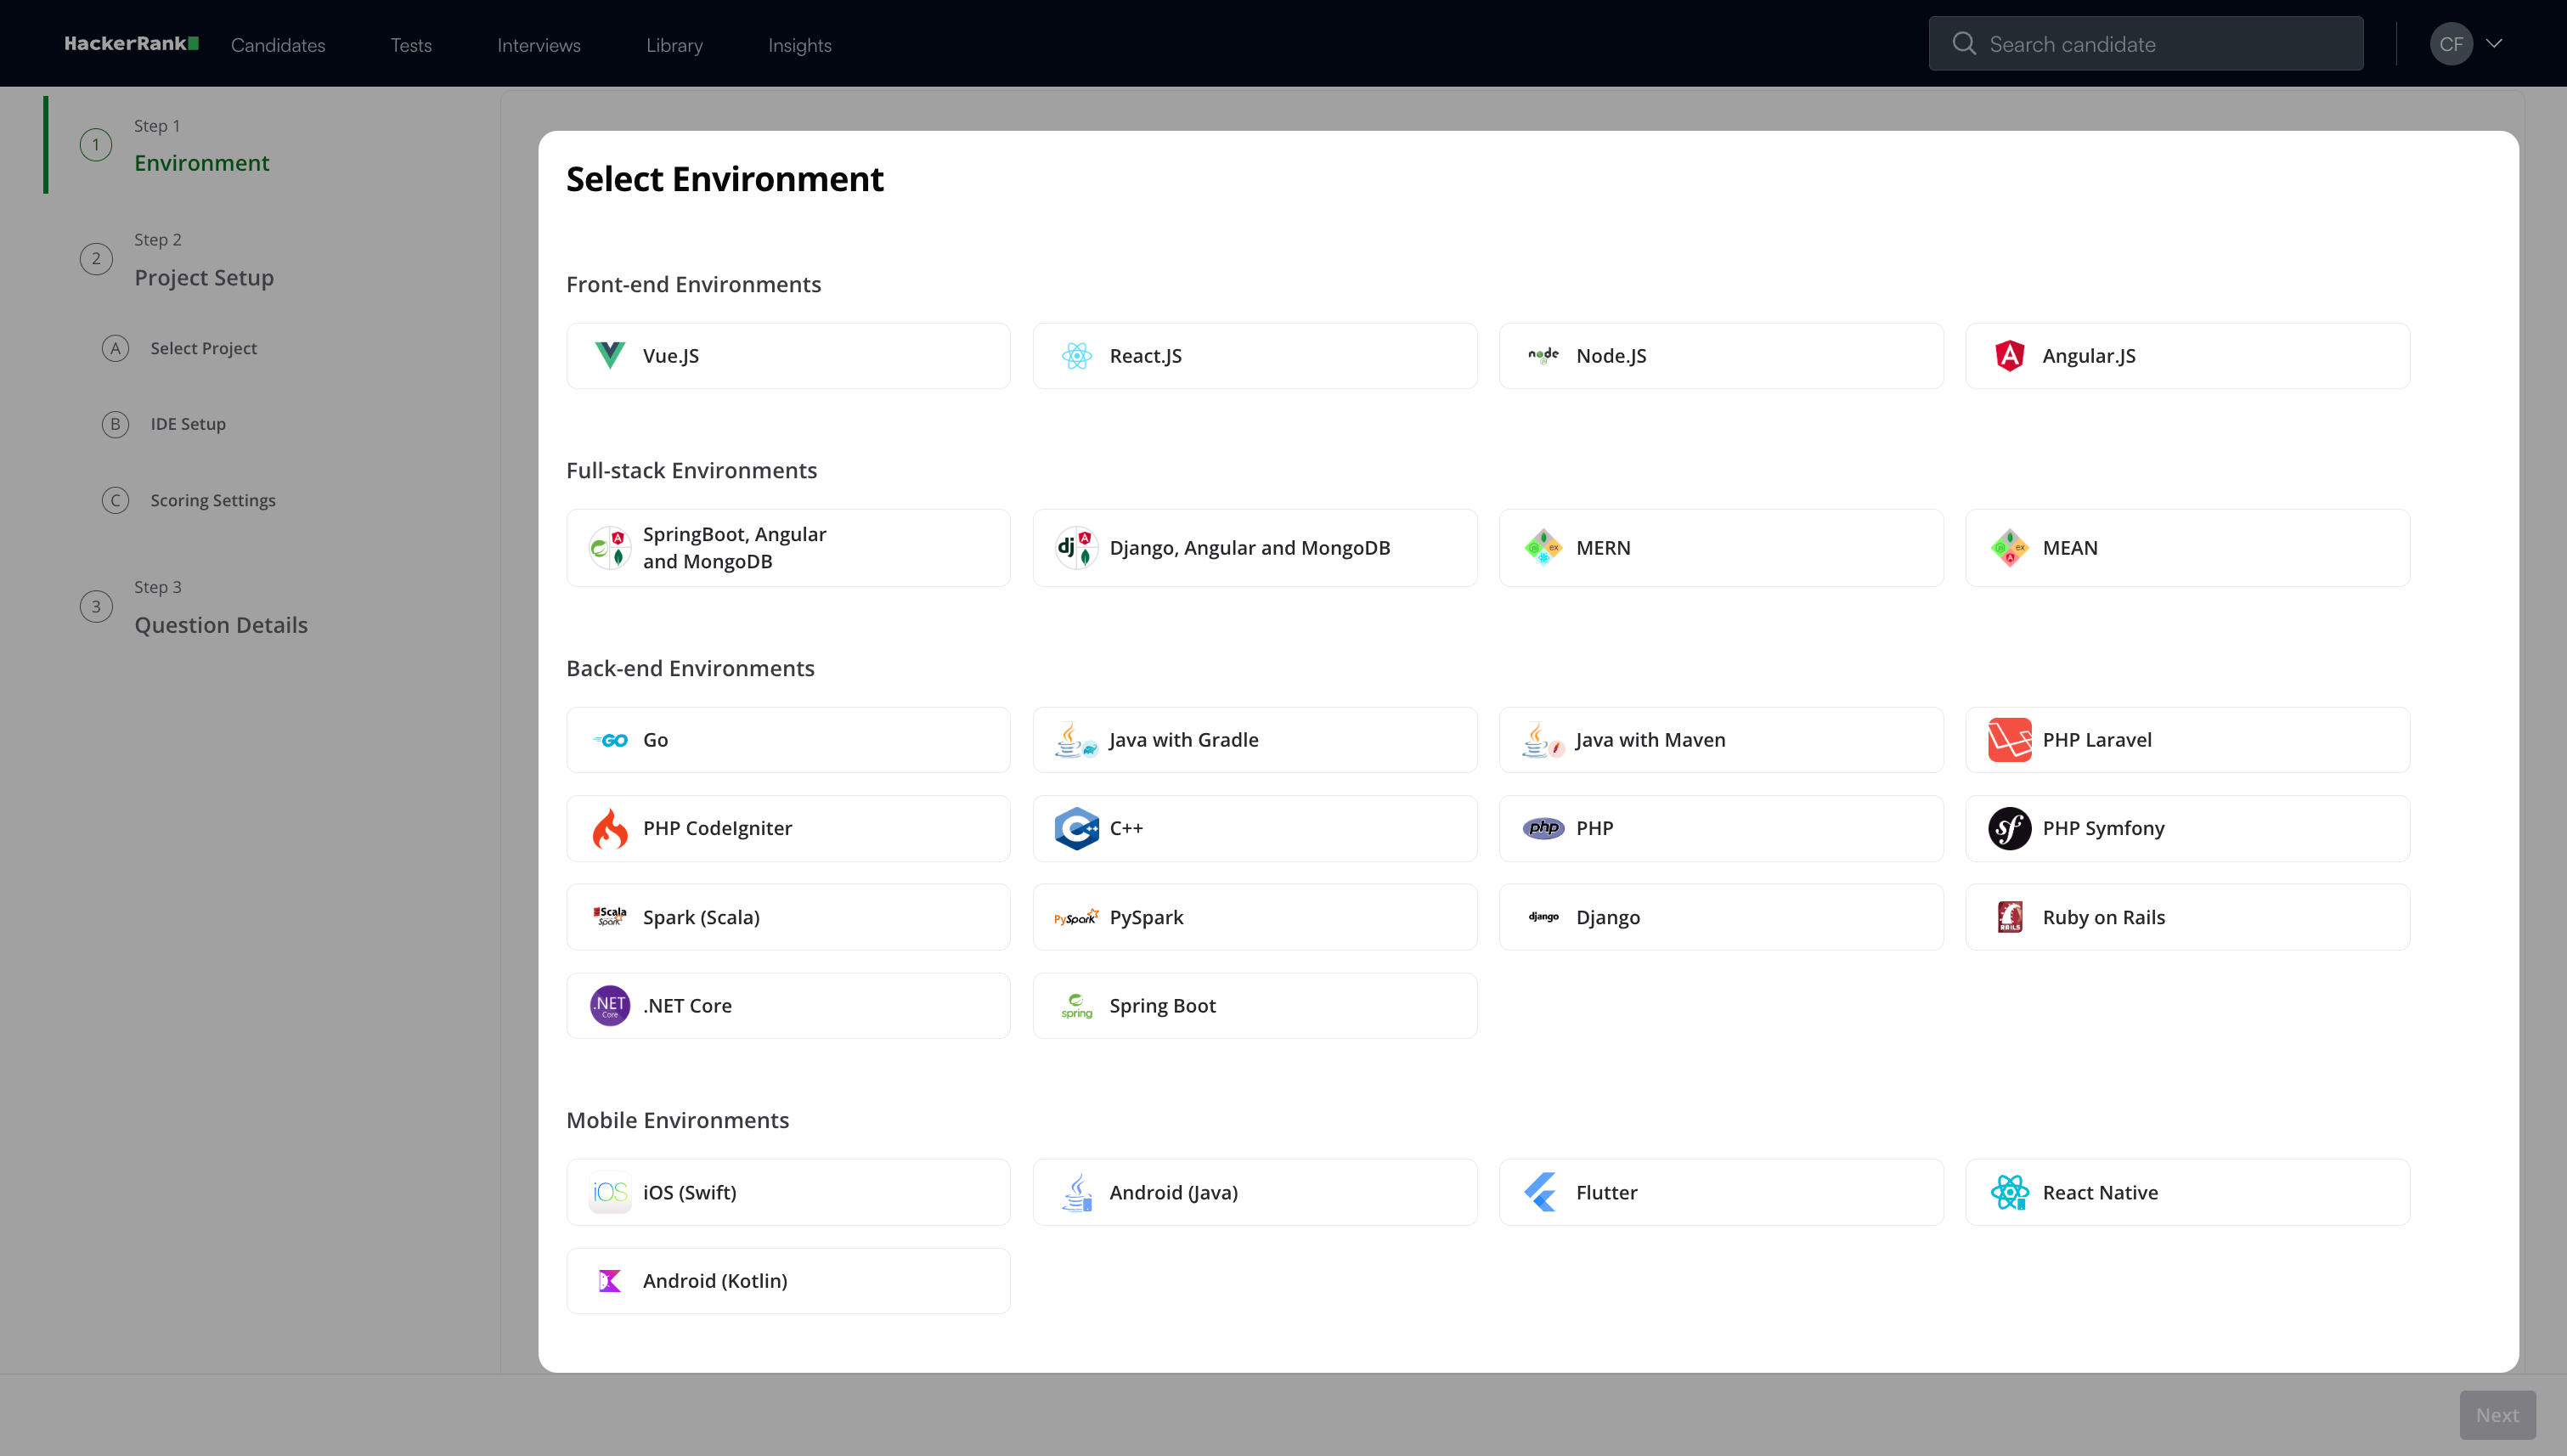Click the Angular.JS shield icon
The height and width of the screenshot is (1456, 2567).
2009,356
